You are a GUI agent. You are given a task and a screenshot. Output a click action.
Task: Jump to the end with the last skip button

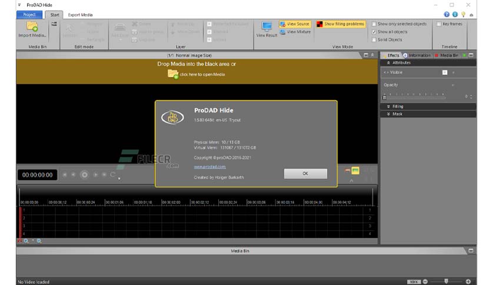click(105, 175)
